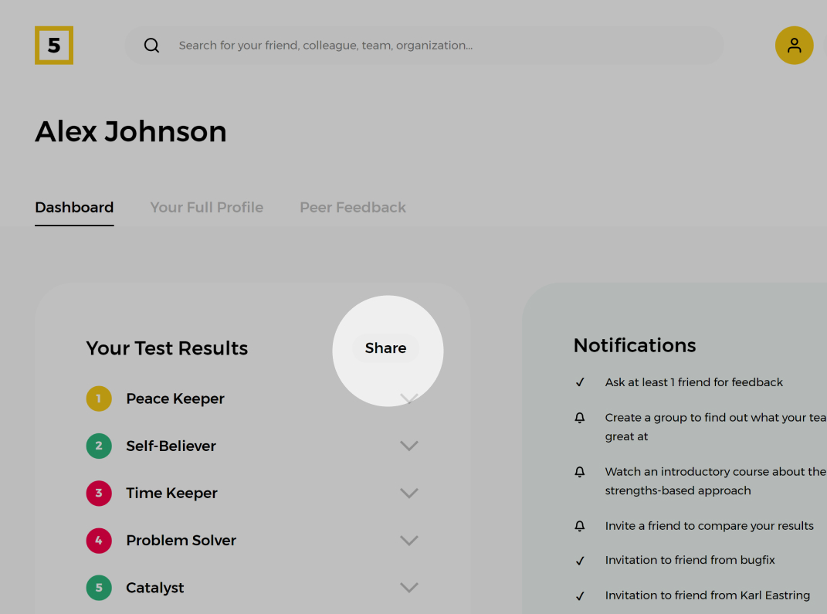Screen dimensions: 827x614
Task: Open the user profile avatar menu
Action: point(794,46)
